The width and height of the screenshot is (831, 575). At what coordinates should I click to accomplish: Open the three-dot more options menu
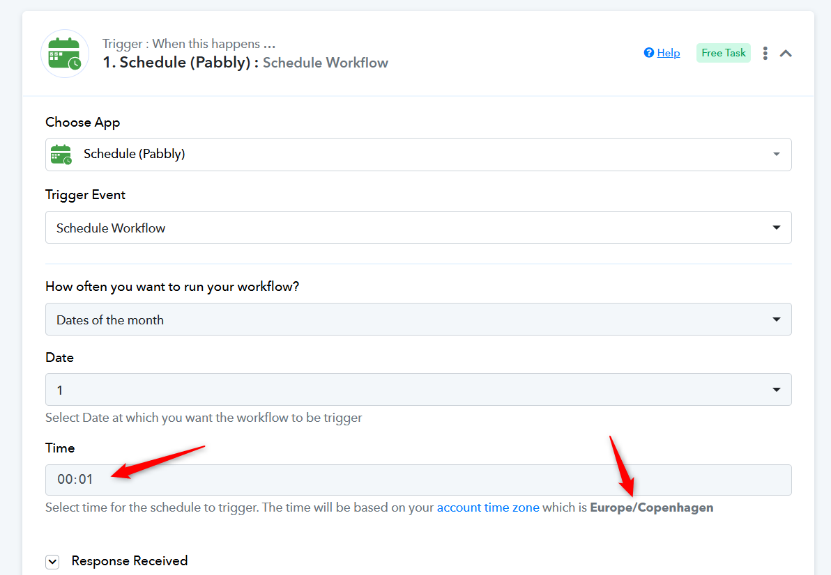(765, 54)
